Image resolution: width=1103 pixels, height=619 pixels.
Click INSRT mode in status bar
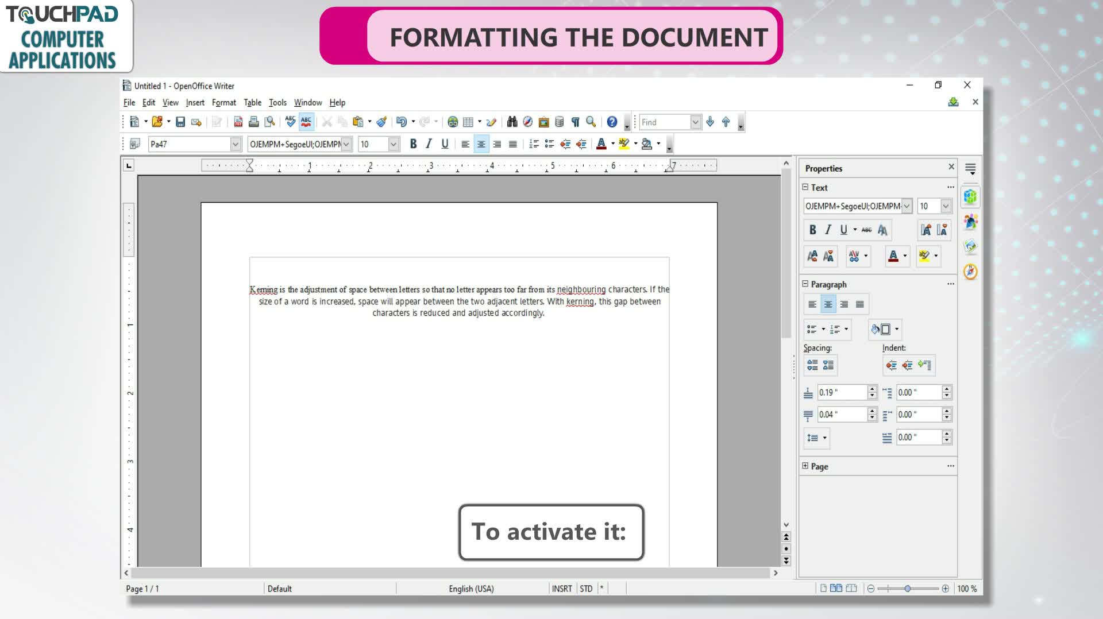(x=562, y=589)
